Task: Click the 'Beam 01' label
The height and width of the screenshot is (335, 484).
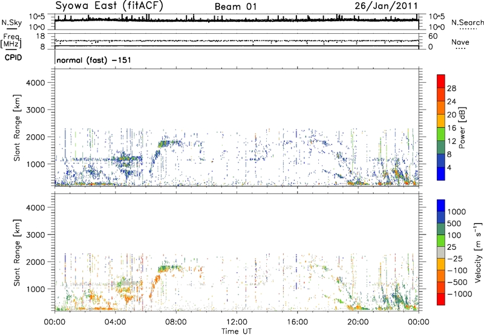Action: click(x=235, y=7)
